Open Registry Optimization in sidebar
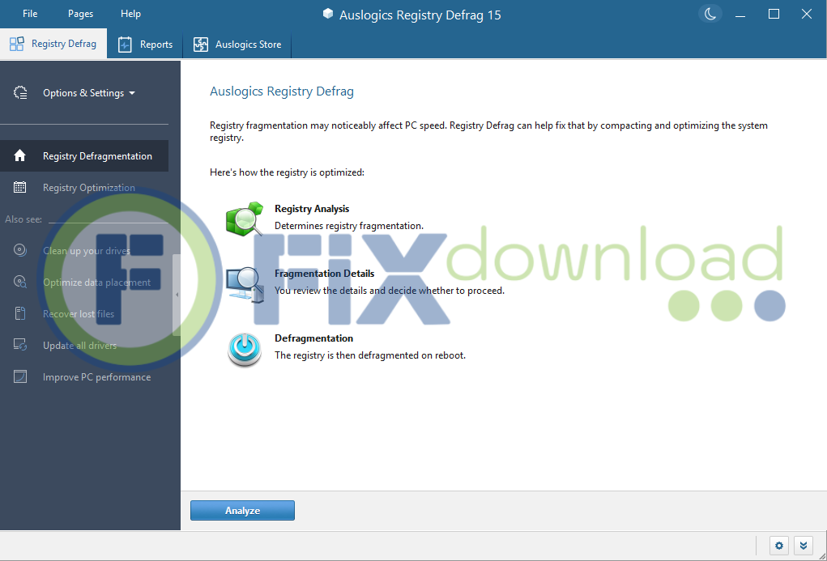 (x=88, y=188)
